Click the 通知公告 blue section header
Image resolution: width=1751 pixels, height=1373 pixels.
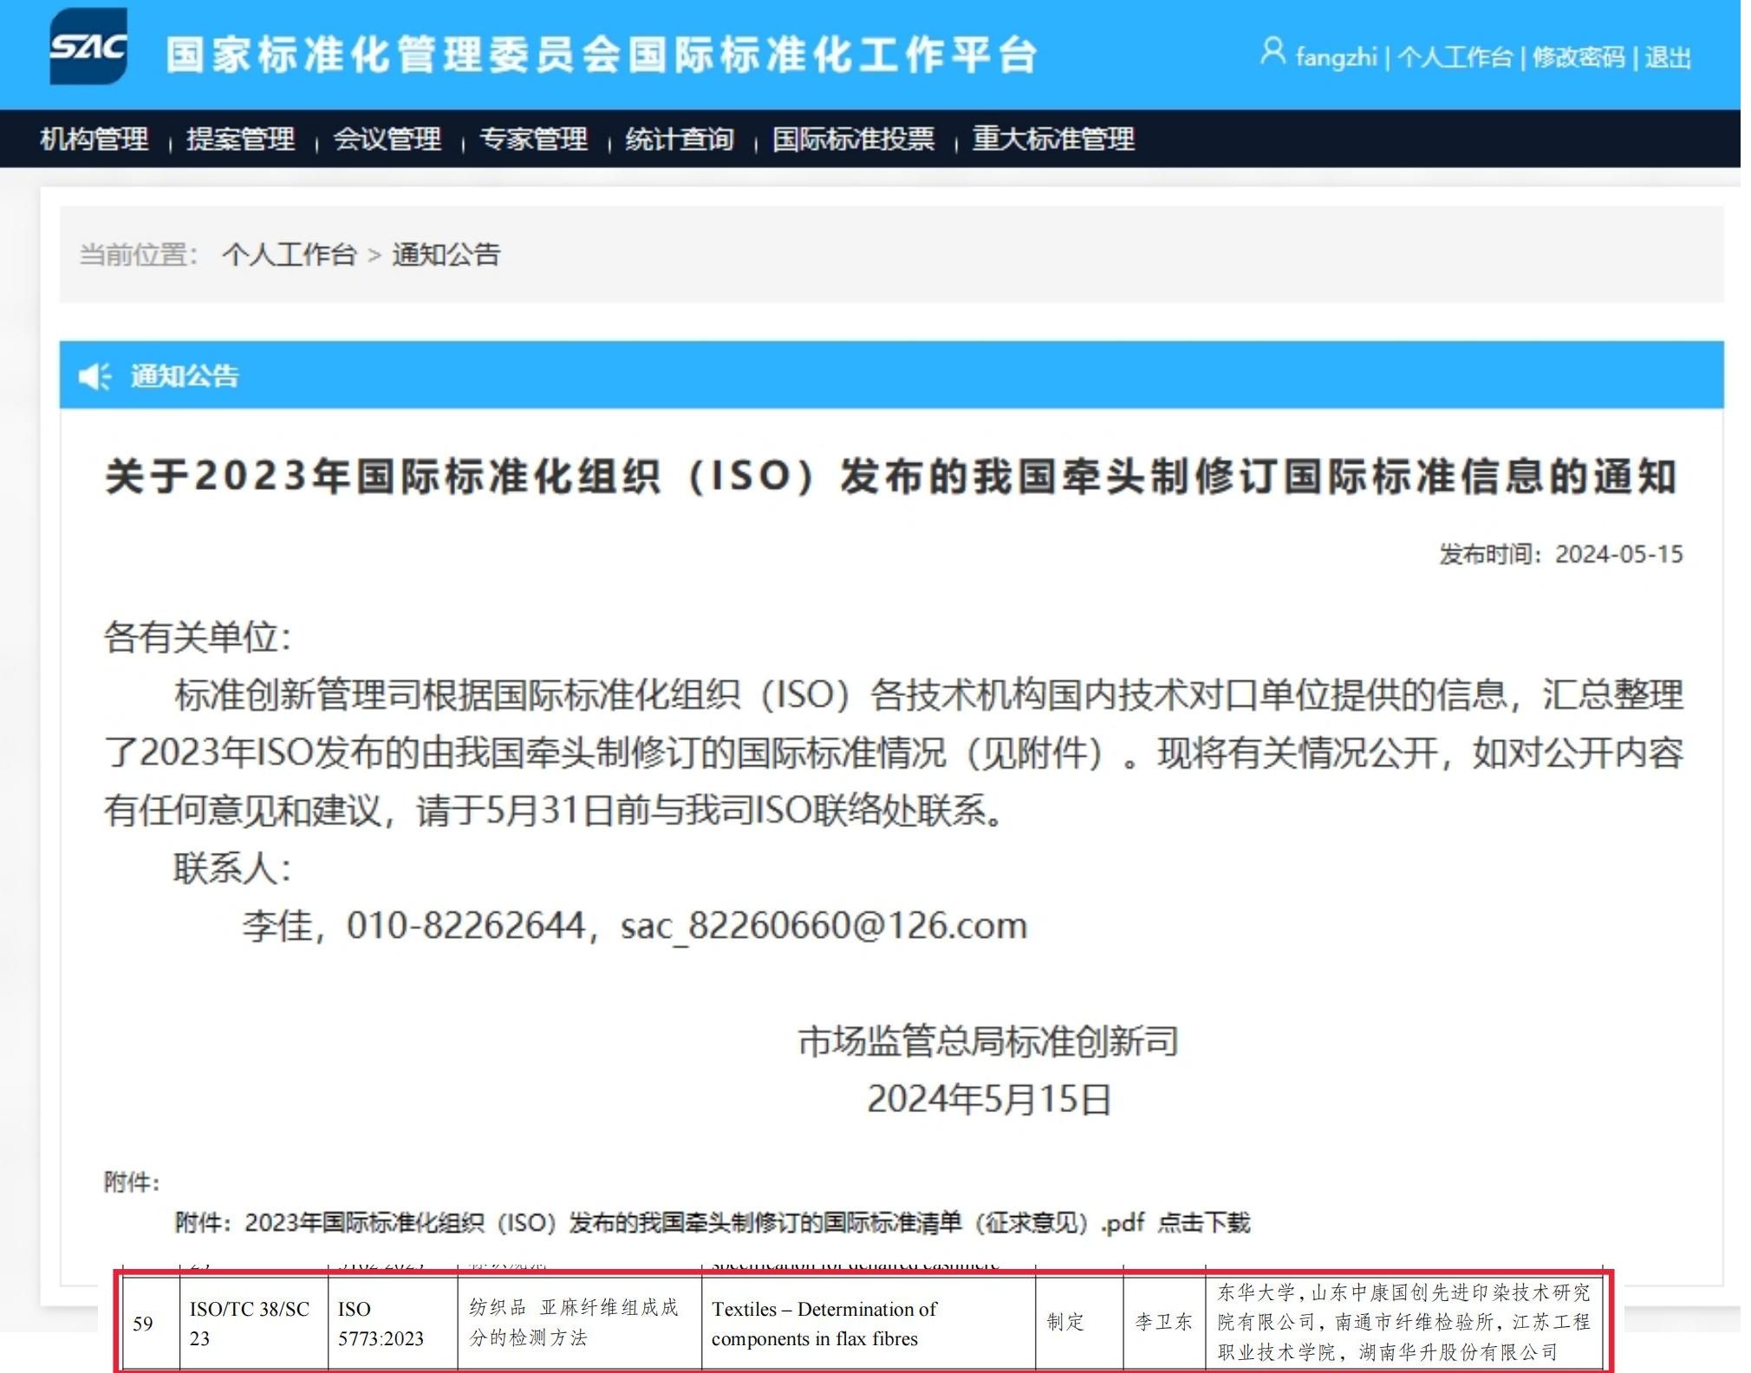click(184, 376)
